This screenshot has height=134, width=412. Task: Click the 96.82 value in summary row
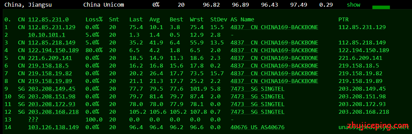coord(211,5)
